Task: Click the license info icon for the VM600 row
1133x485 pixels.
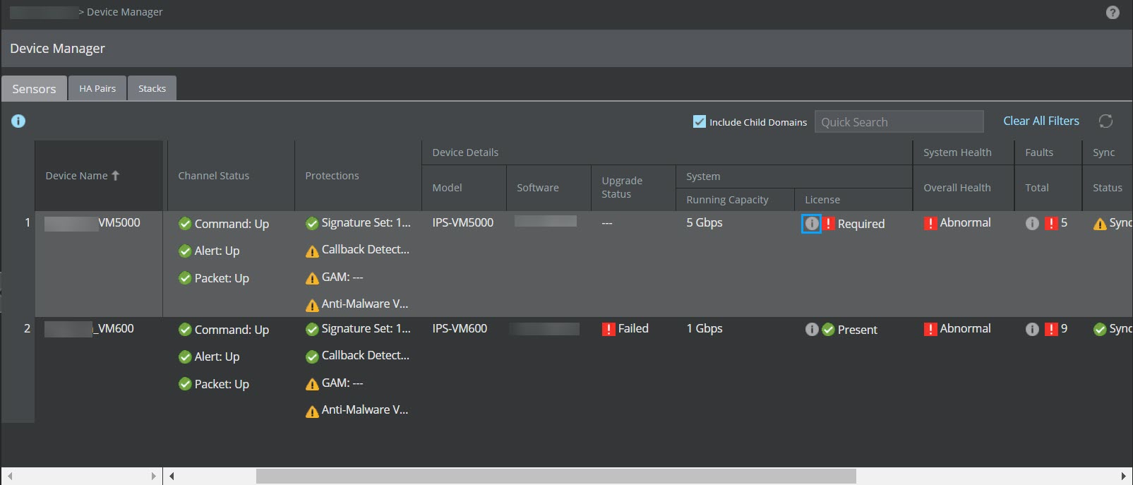Action: (x=812, y=330)
